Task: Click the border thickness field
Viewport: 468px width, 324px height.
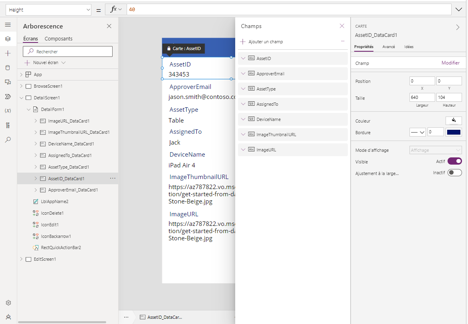Action: [436, 132]
